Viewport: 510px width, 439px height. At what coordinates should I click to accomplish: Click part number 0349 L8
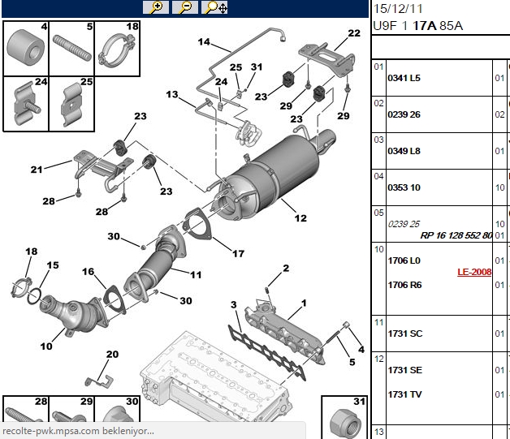click(x=404, y=151)
